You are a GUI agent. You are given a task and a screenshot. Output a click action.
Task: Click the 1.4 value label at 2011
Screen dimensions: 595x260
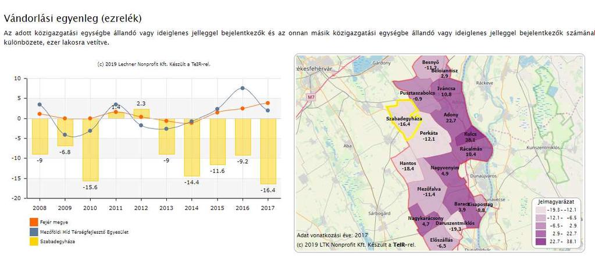[116, 108]
